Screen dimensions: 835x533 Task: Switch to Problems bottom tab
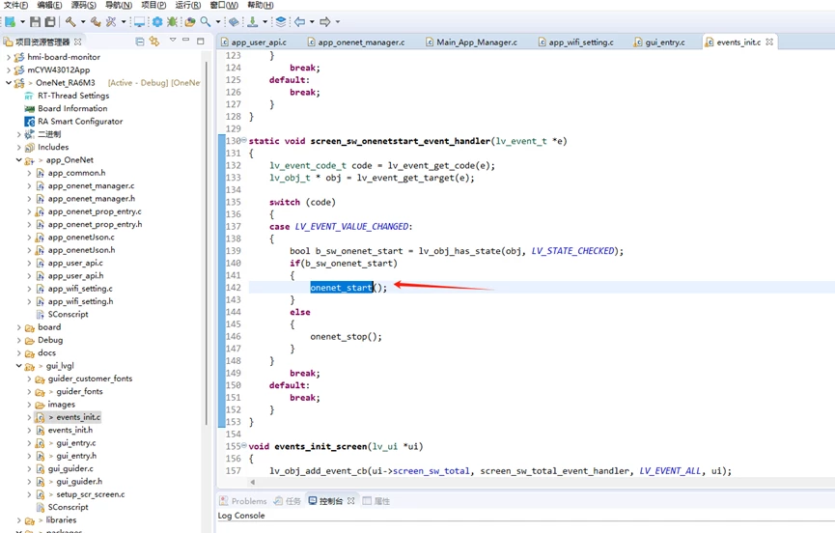coord(243,501)
